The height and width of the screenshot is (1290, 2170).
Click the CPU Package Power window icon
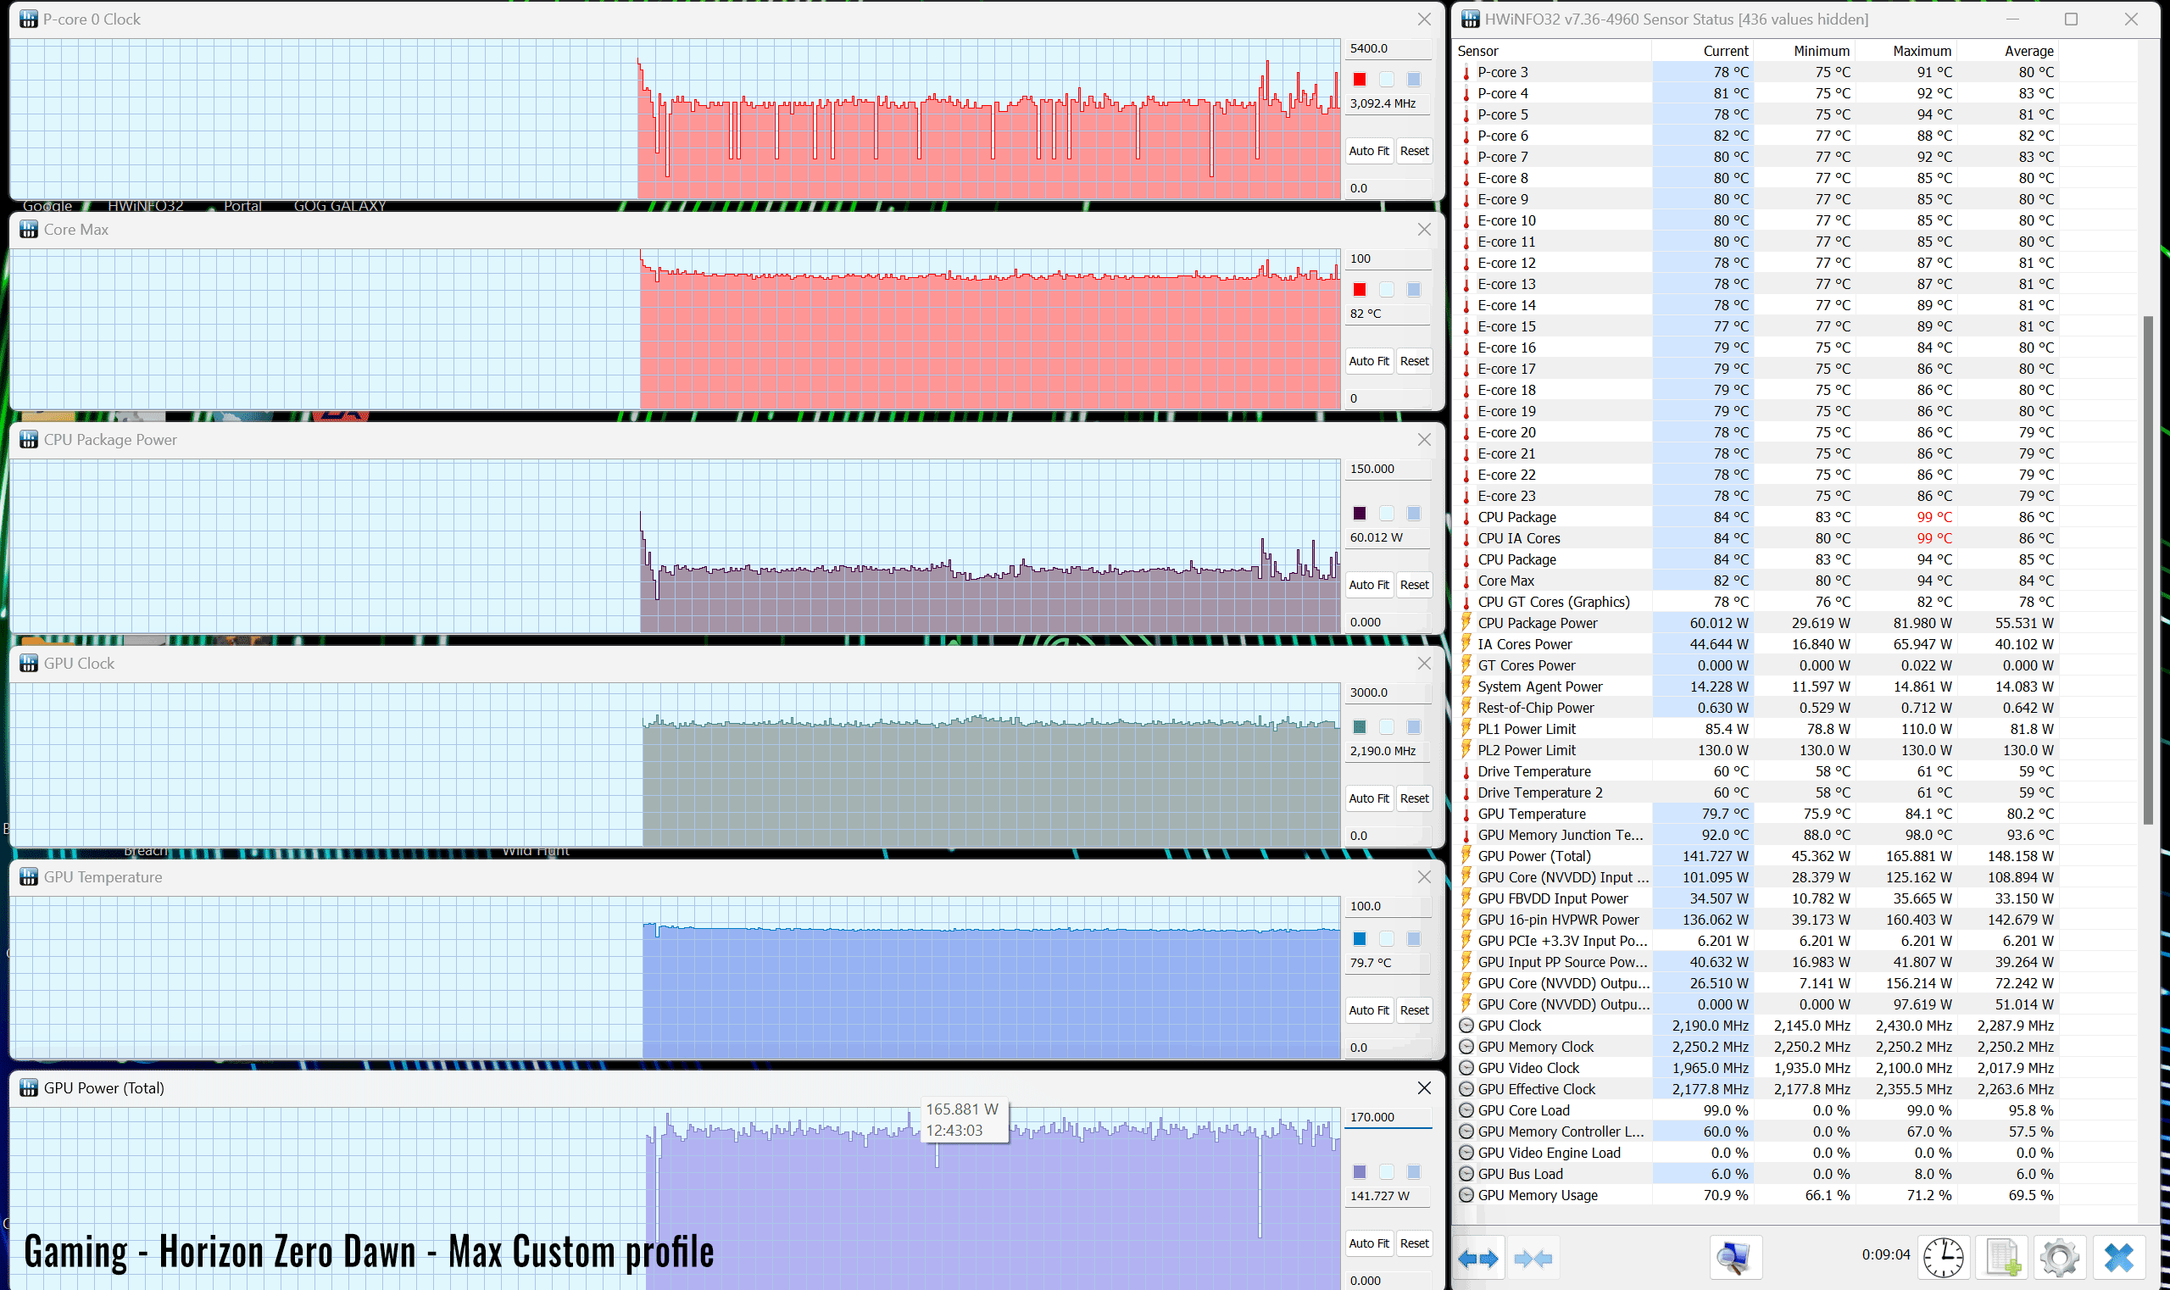pyautogui.click(x=29, y=440)
